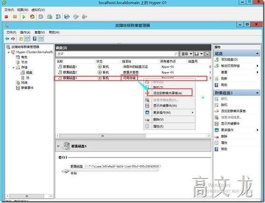Click the 添加磁盘(D) icon in the actions pane

(217, 59)
